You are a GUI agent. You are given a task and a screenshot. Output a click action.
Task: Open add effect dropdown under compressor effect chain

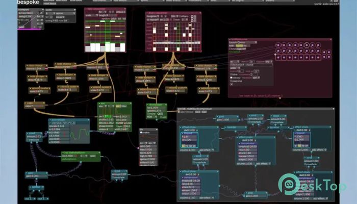263,164
